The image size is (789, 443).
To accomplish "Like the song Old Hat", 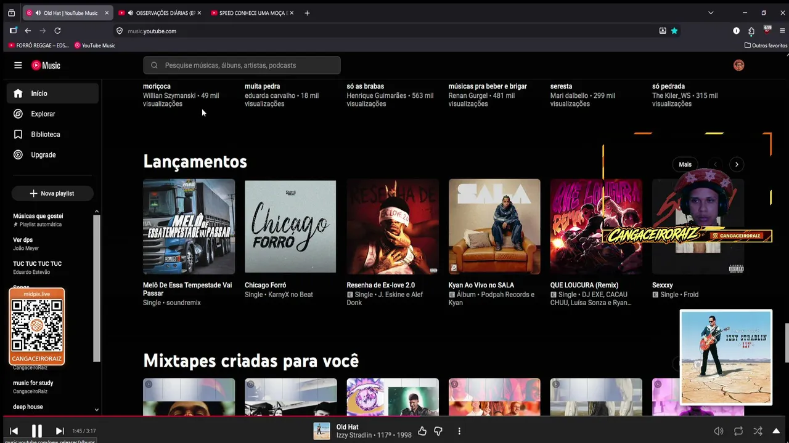I will (422, 431).
